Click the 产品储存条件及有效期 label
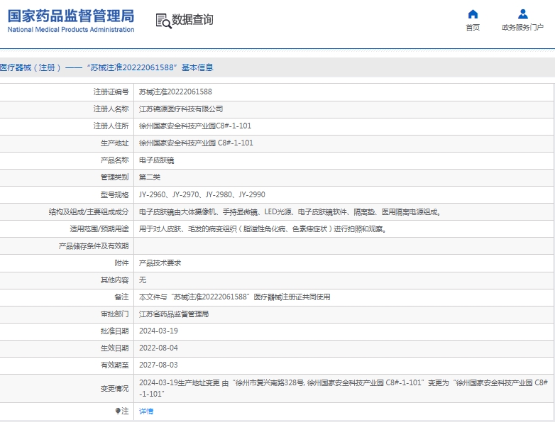555x425 pixels. [x=94, y=246]
